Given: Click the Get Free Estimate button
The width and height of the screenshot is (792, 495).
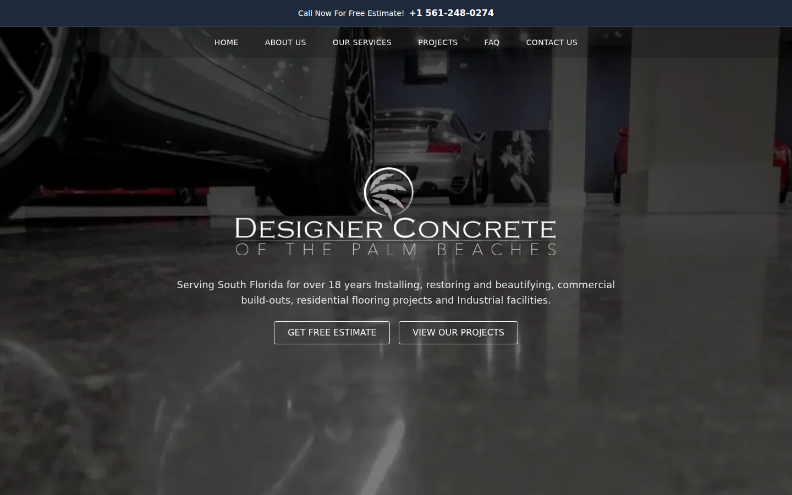Looking at the screenshot, I should [332, 333].
